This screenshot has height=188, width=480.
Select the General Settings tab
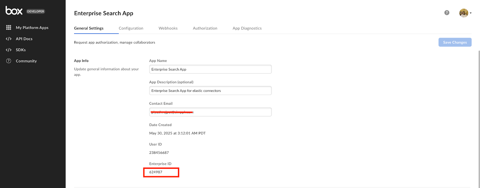[89, 28]
